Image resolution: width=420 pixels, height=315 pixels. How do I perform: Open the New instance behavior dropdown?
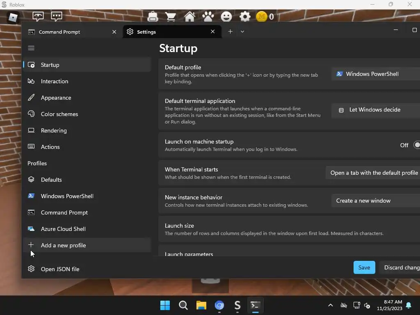[376, 201]
